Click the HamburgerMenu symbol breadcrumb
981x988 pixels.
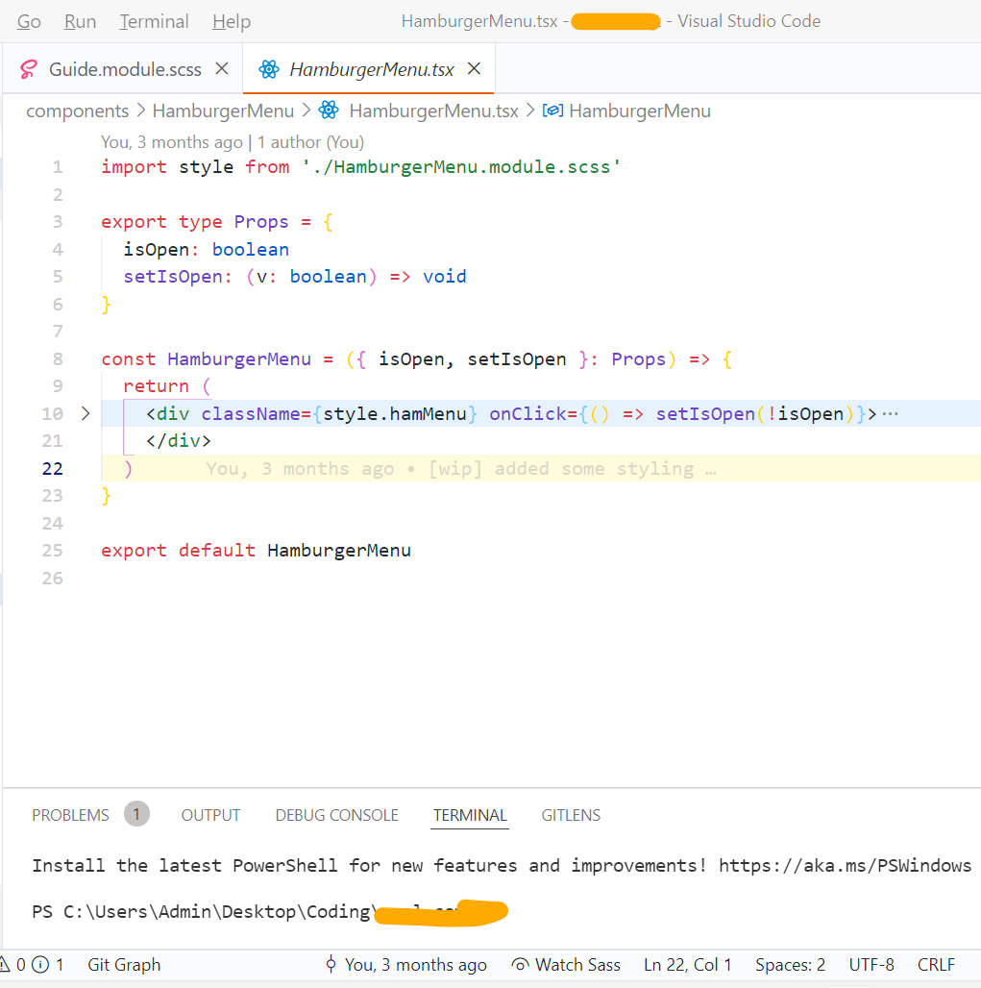pyautogui.click(x=640, y=111)
